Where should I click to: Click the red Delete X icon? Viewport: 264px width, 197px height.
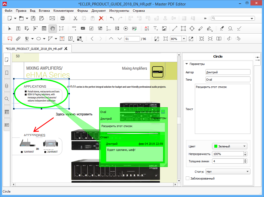click(x=101, y=18)
